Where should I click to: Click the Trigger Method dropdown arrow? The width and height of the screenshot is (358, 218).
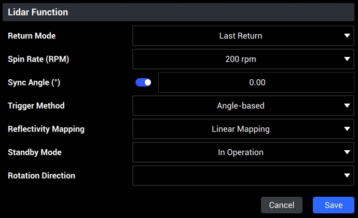347,106
